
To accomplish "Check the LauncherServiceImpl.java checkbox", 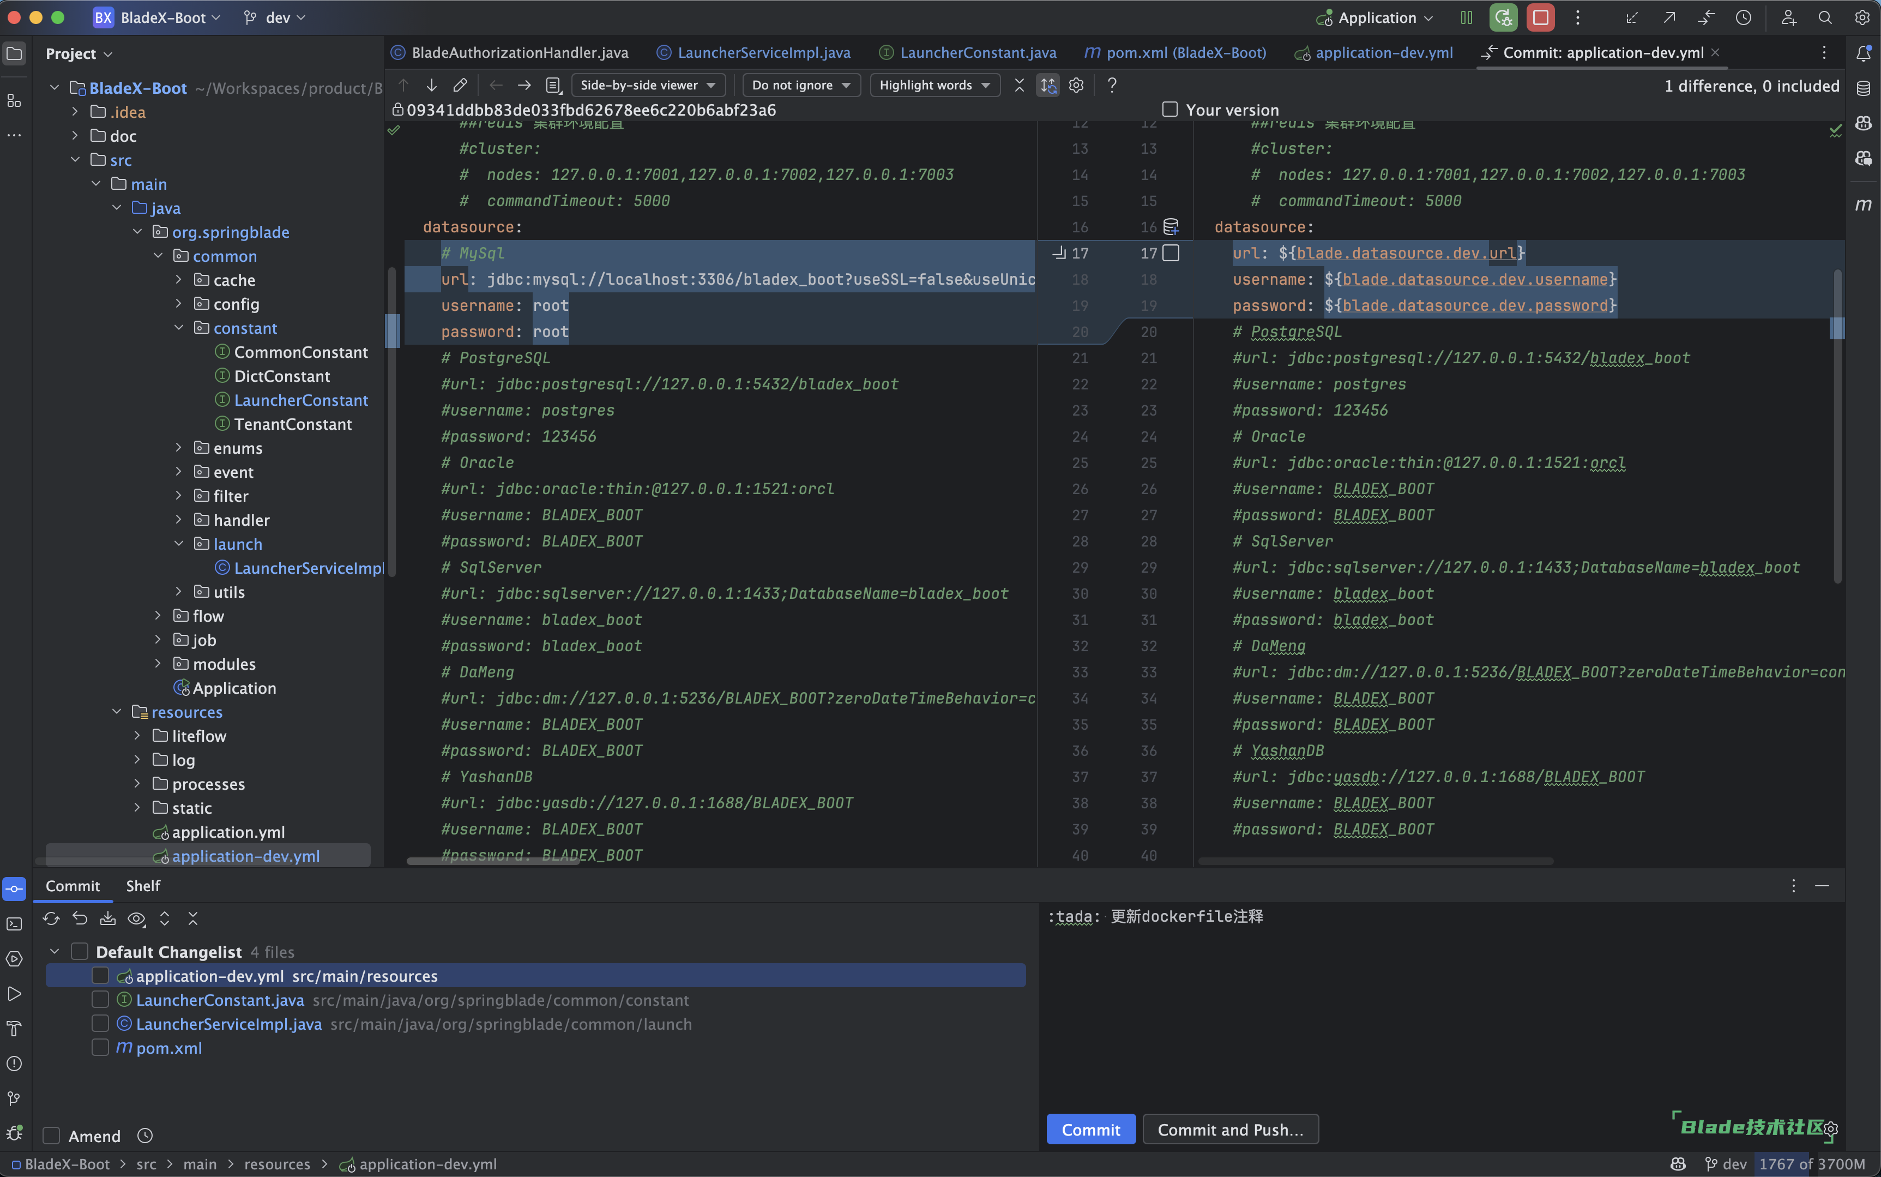I will tap(100, 1024).
